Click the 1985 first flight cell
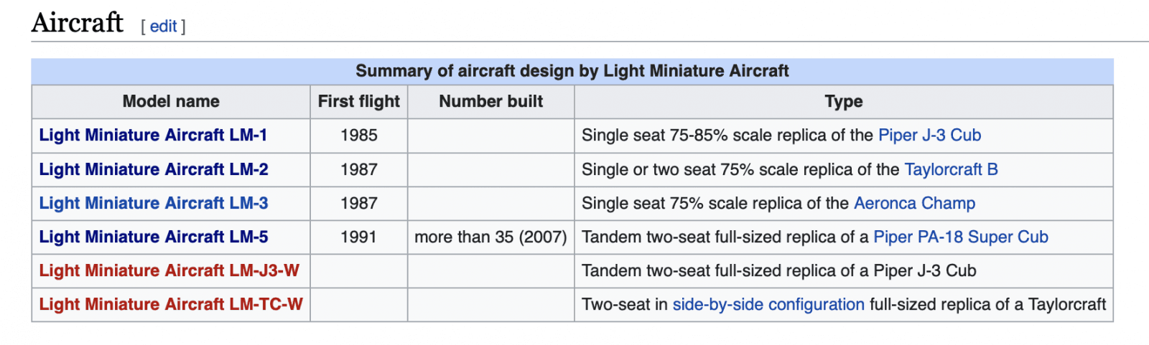Viewport: 1149px width, 345px height. pyautogui.click(x=359, y=136)
